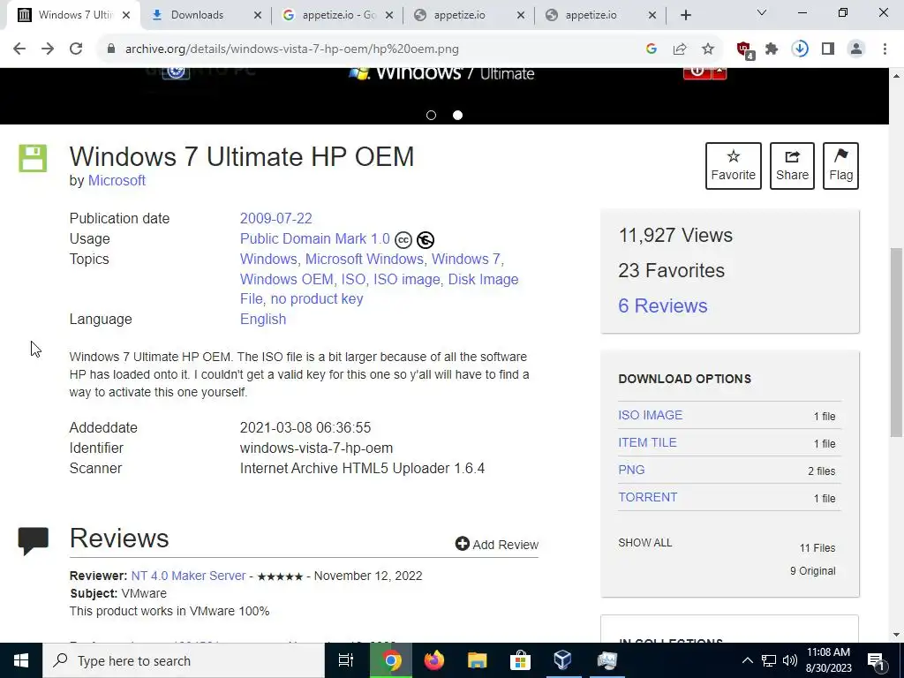Open NT 4.0 Maker Server reviewer profile

(x=189, y=576)
